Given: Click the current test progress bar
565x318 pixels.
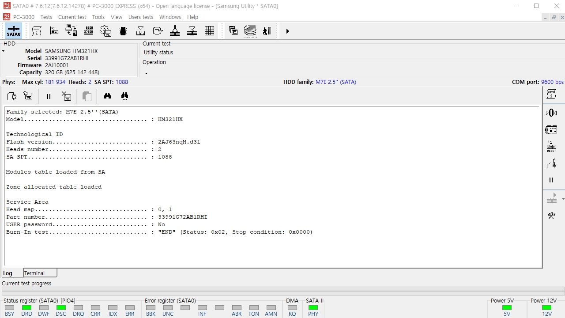Looking at the screenshot, I should [283, 291].
